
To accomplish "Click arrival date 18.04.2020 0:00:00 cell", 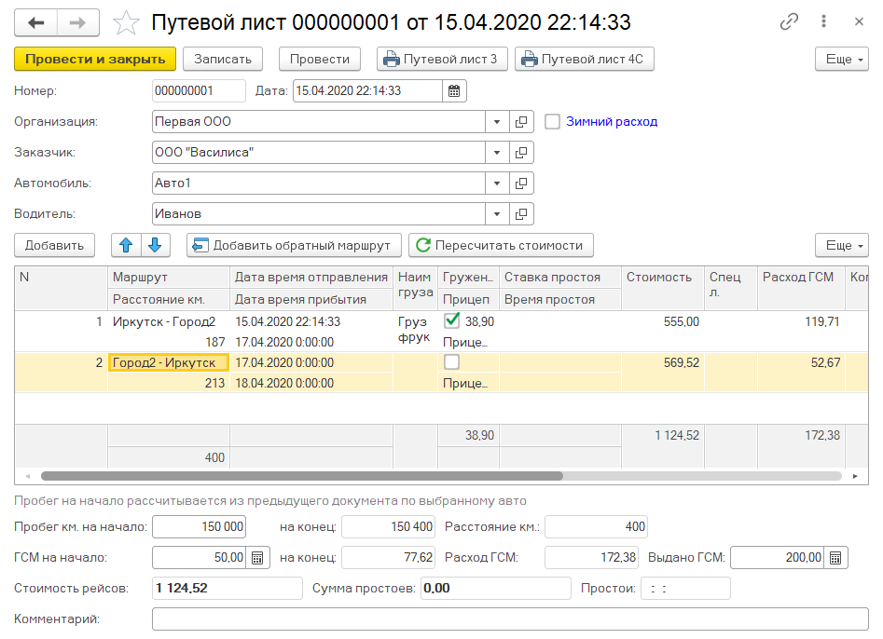I will pyautogui.click(x=310, y=383).
